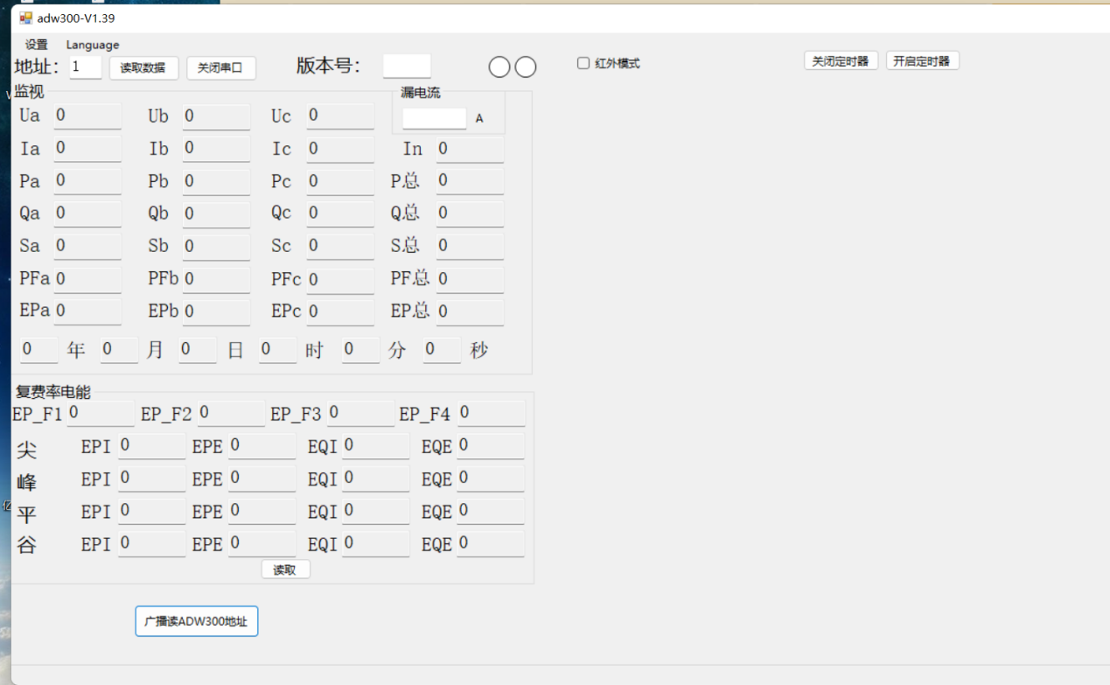Click the Ua voltage value field
The image size is (1110, 685).
(87, 115)
